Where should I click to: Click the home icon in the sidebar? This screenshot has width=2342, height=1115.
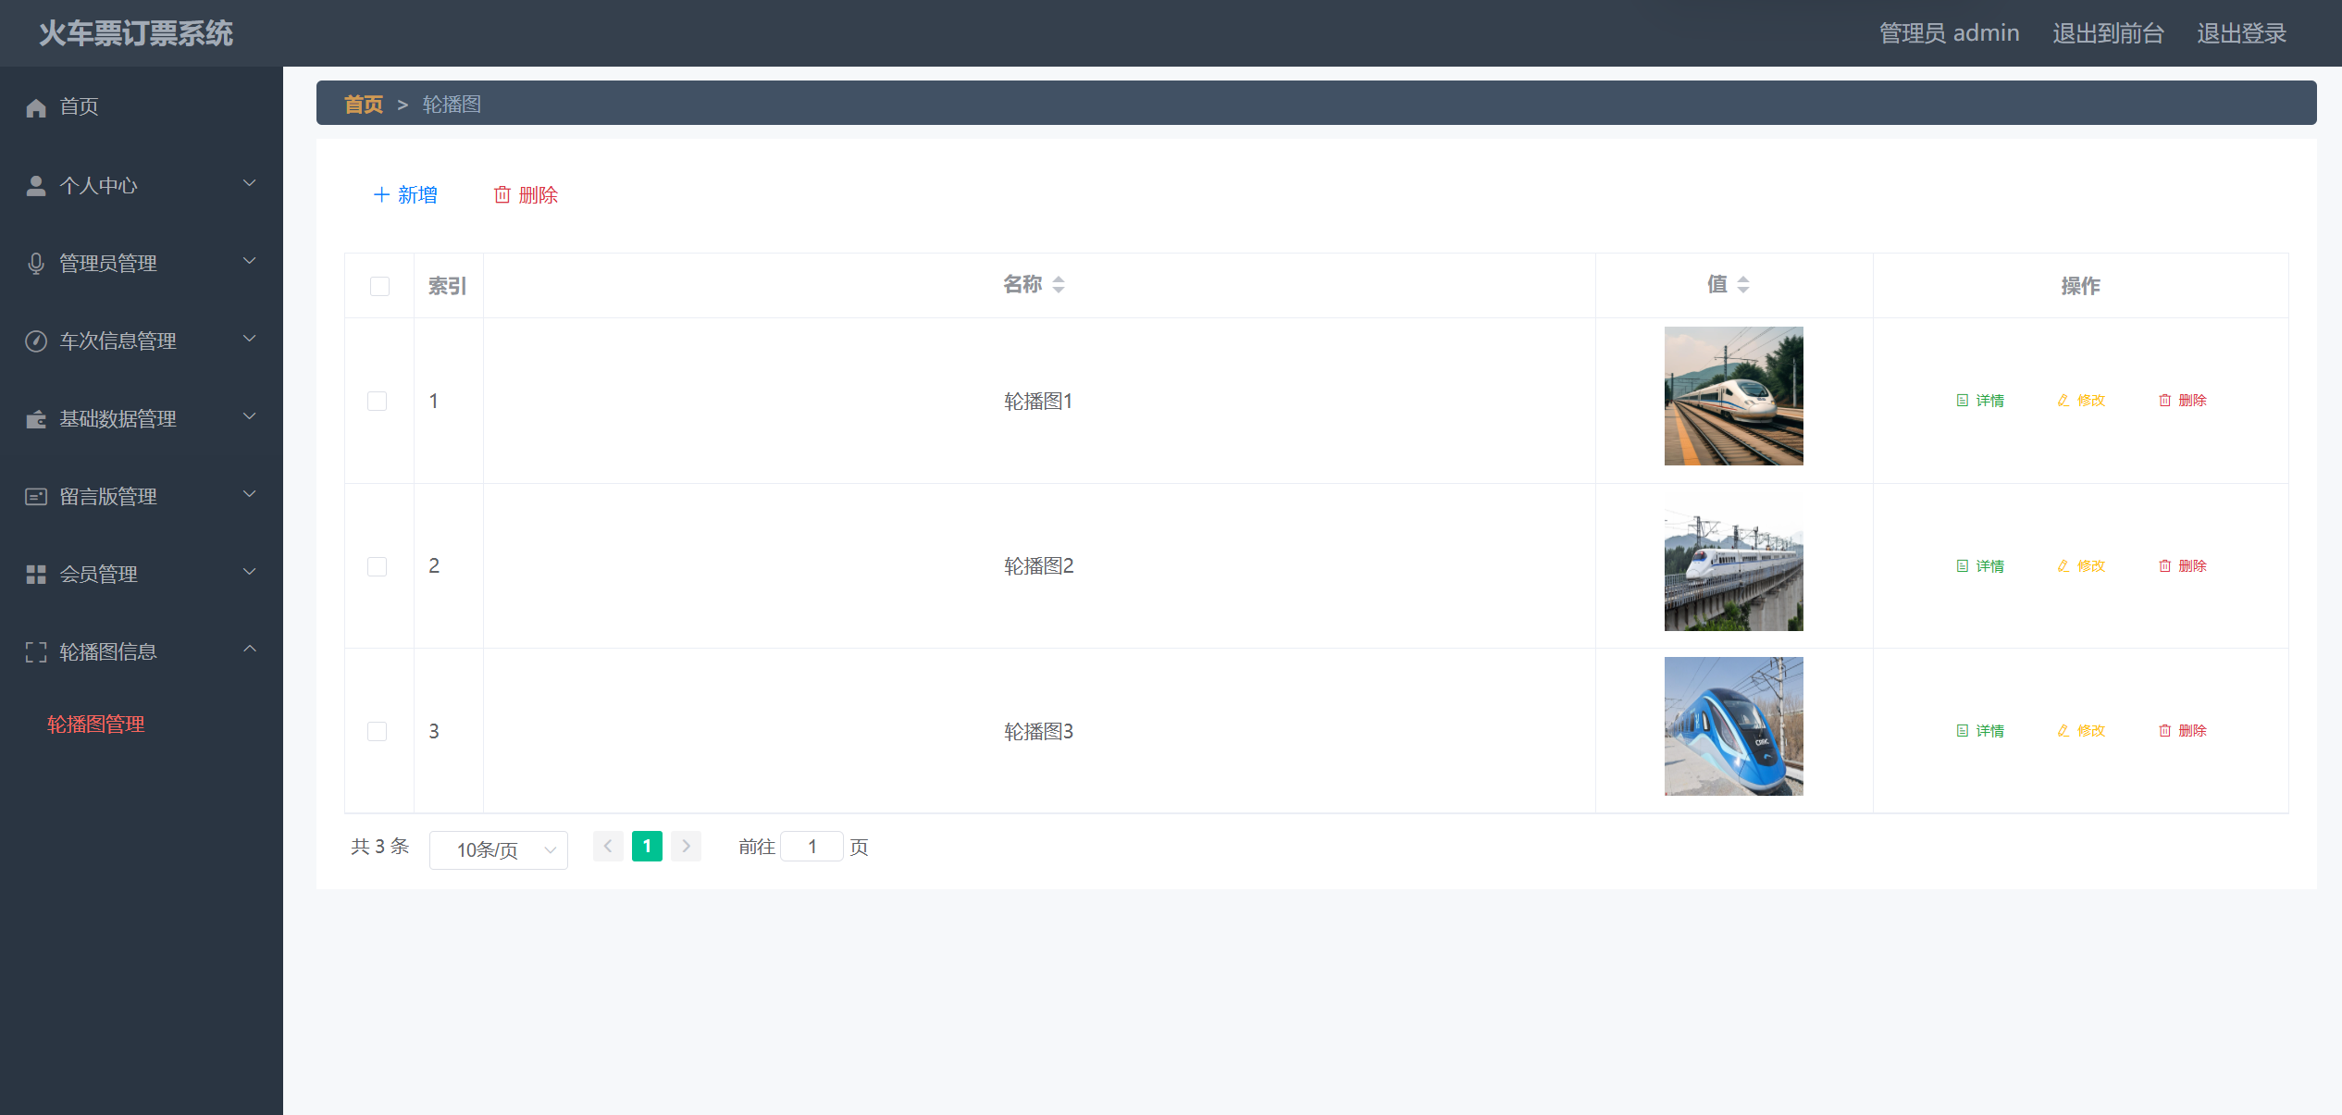coord(36,107)
